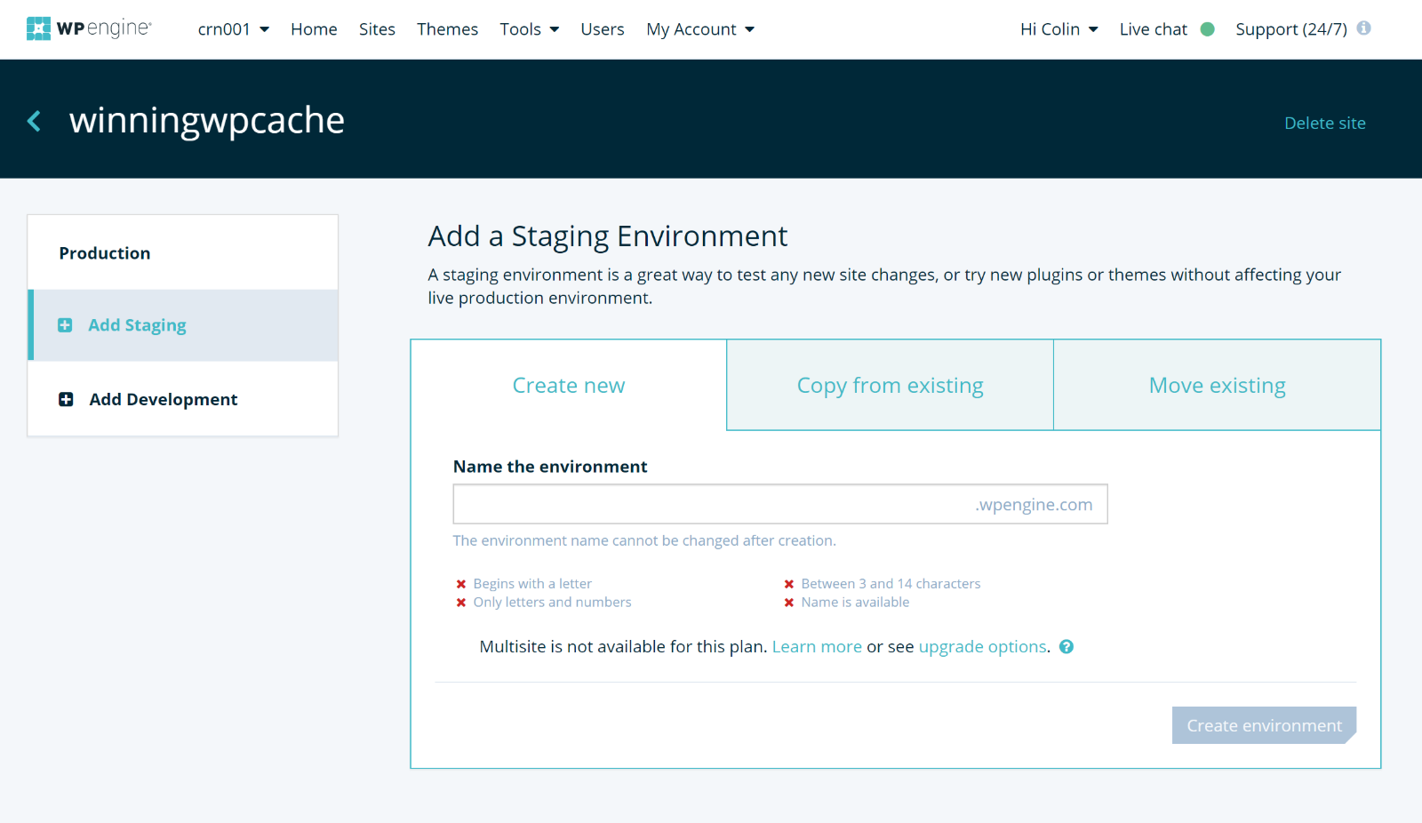1422x823 pixels.
Task: Click the 'Add a Staging Environment' heading
Action: click(x=608, y=236)
